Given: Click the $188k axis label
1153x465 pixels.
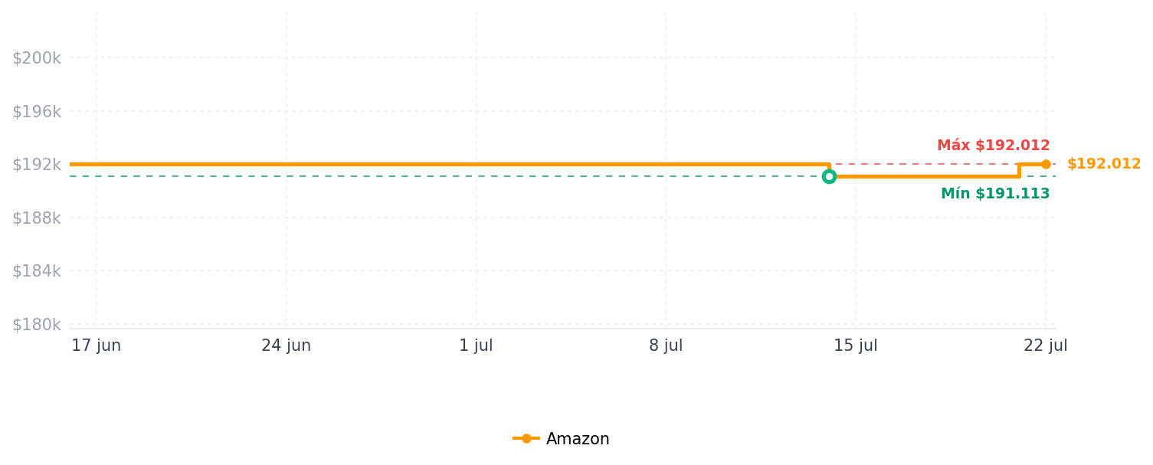Looking at the screenshot, I should pos(36,218).
